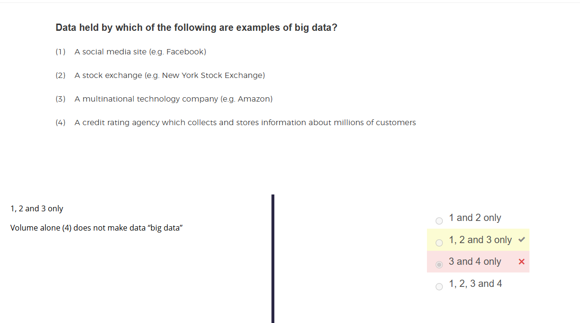Click the "Volume alone (4)" explanation text
The height and width of the screenshot is (323, 580).
(96, 228)
